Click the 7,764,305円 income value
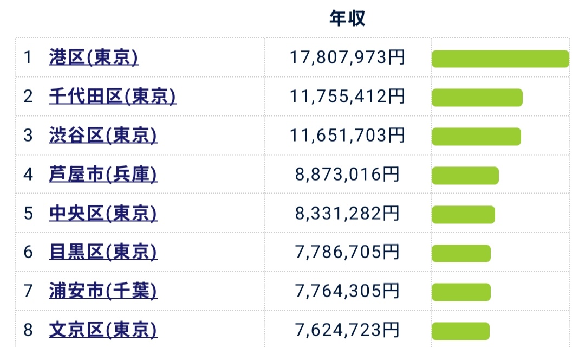The width and height of the screenshot is (585, 347). coord(347,291)
